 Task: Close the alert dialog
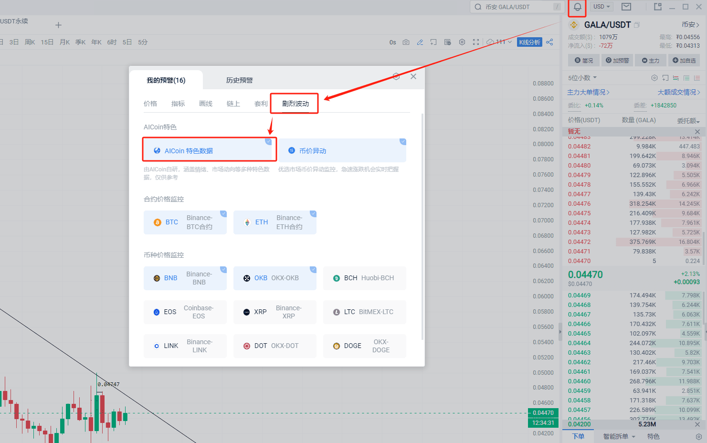[413, 76]
